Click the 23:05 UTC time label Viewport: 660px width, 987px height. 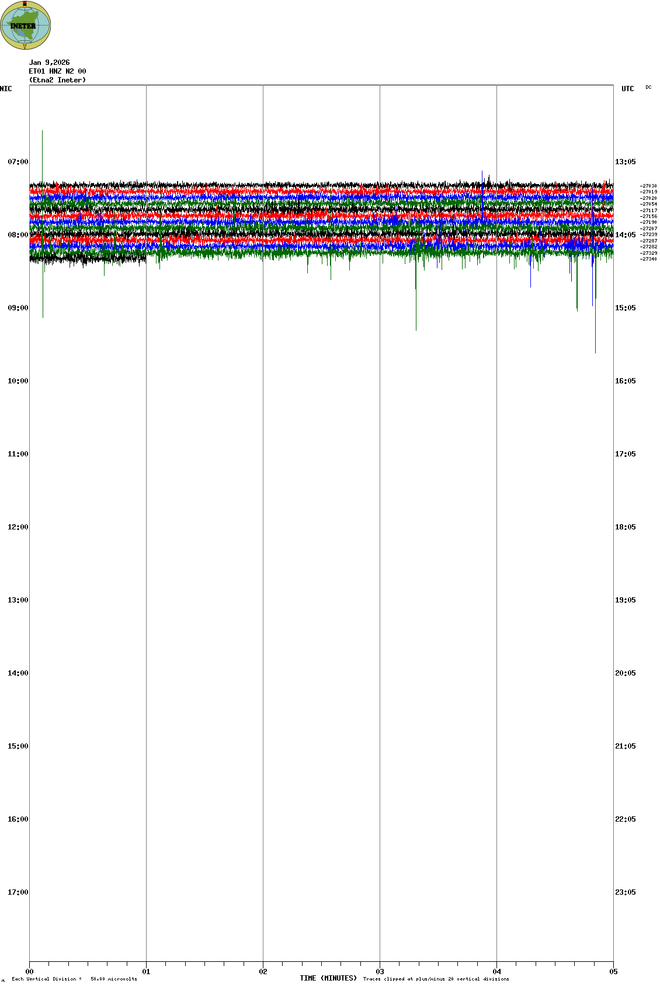[x=625, y=892]
